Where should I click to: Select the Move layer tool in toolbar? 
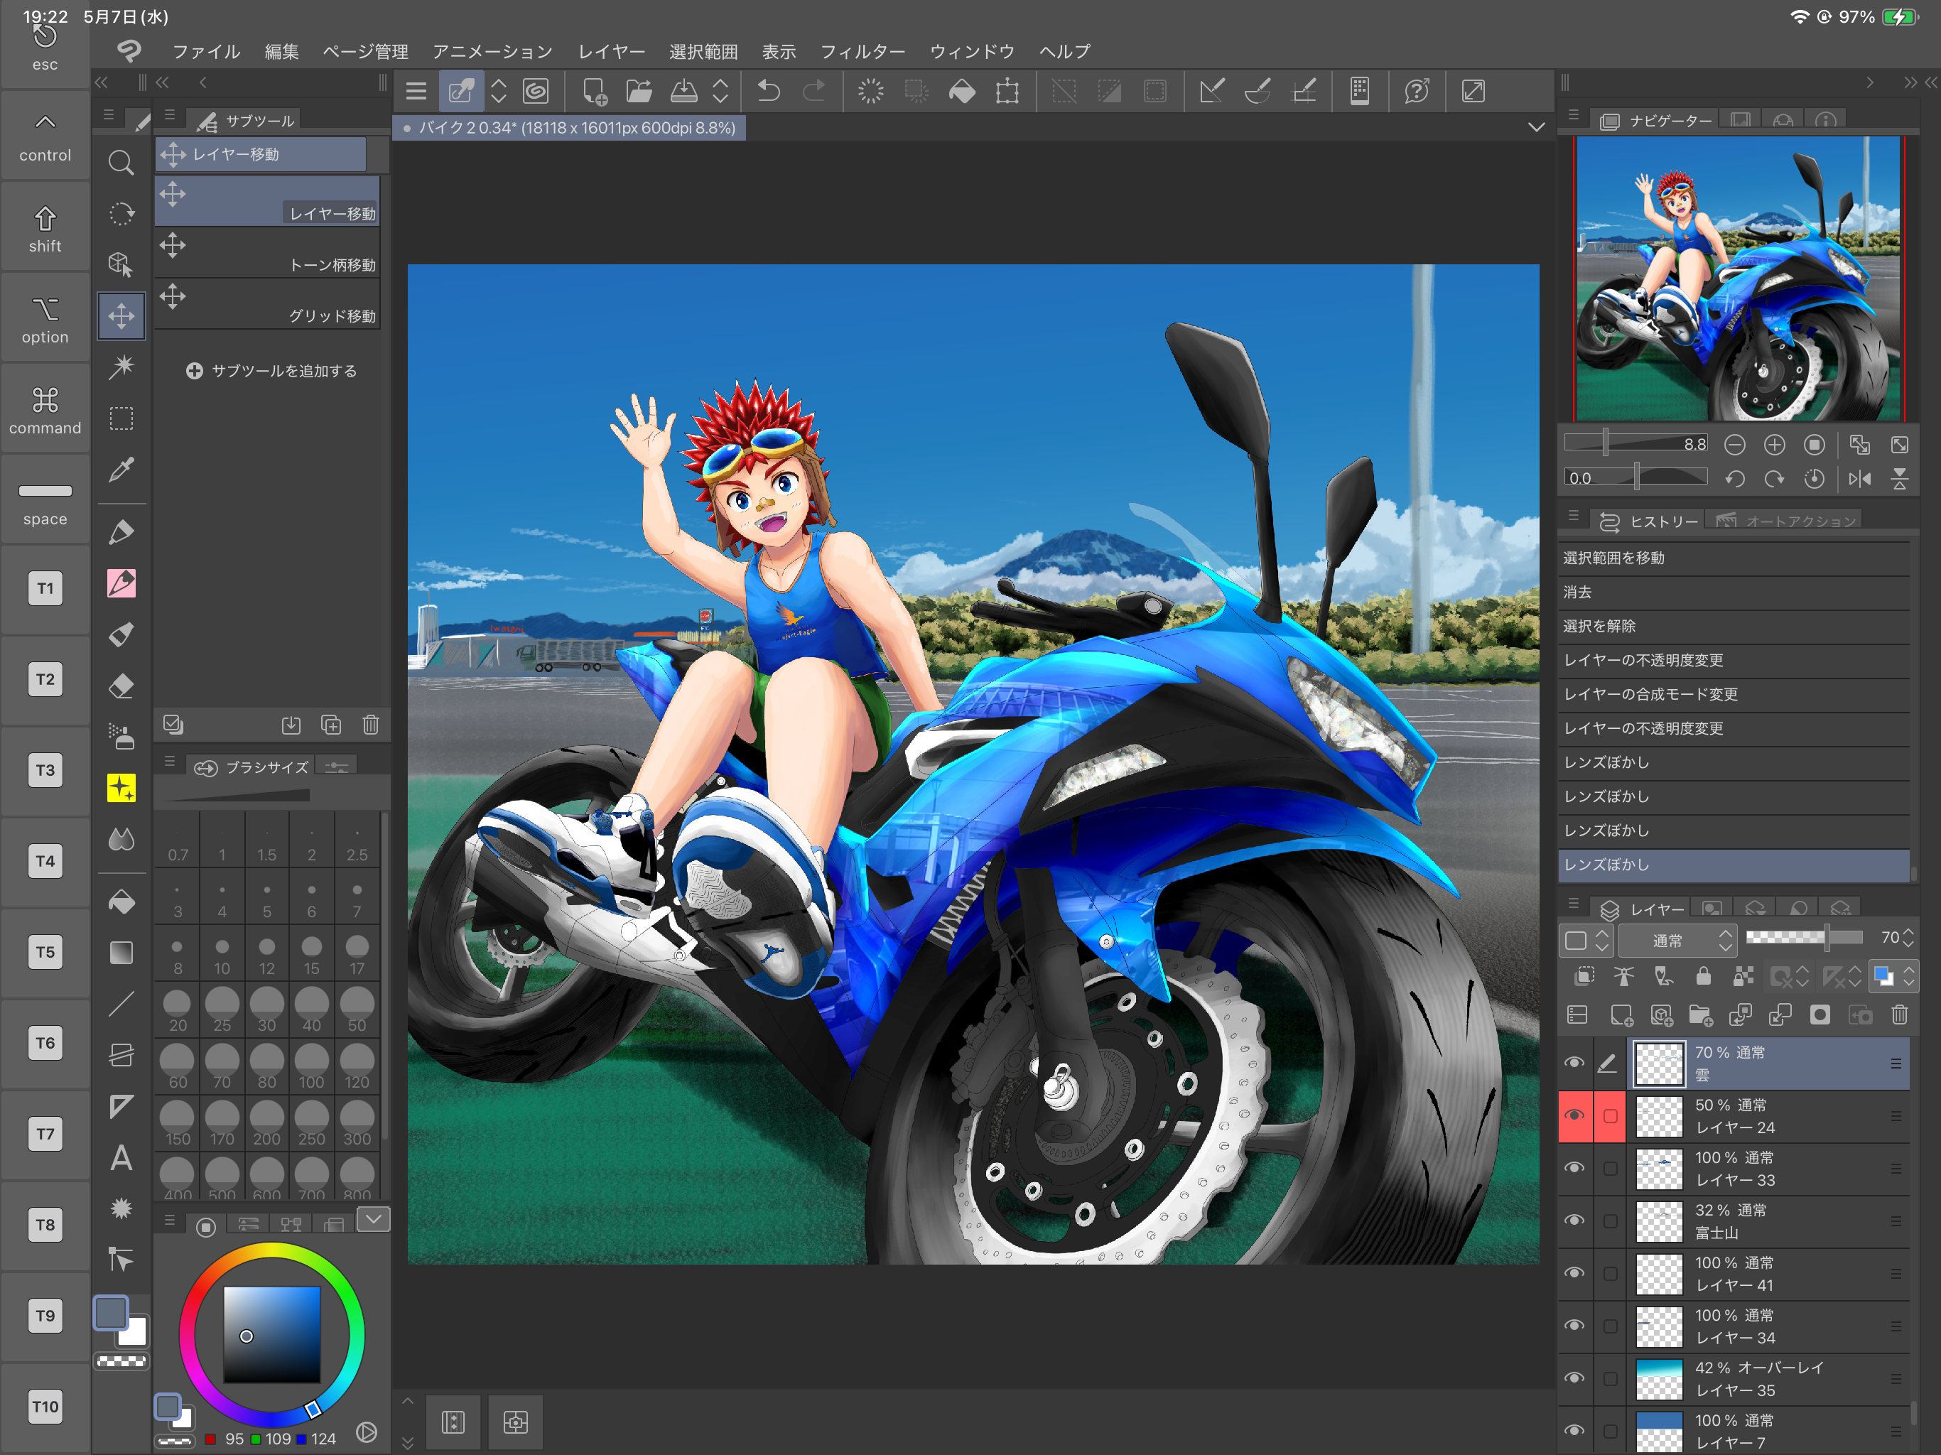pyautogui.click(x=121, y=316)
